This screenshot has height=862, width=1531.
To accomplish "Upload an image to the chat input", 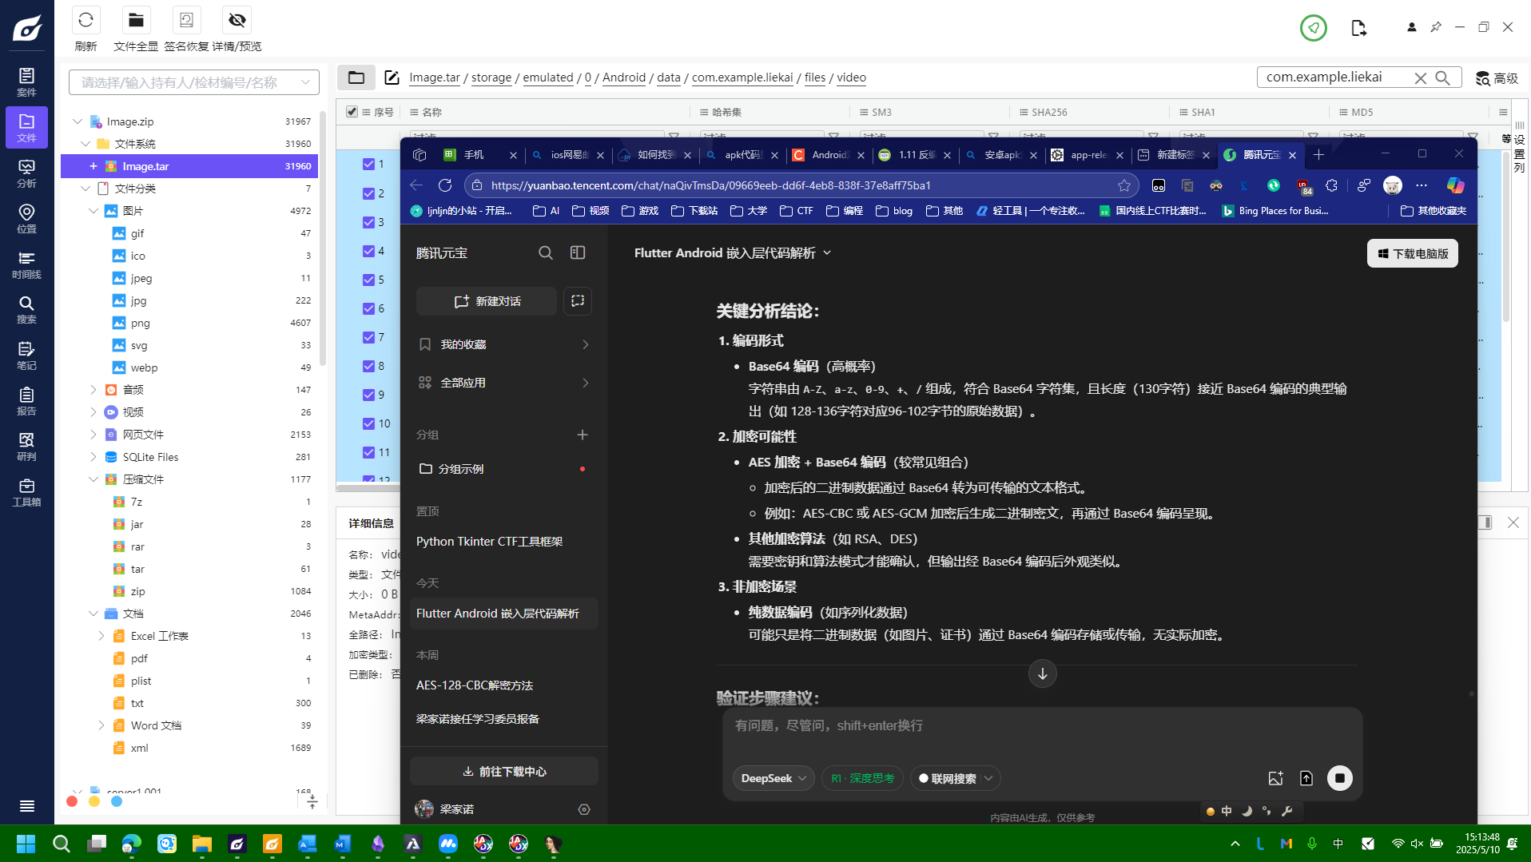I will (x=1275, y=778).
